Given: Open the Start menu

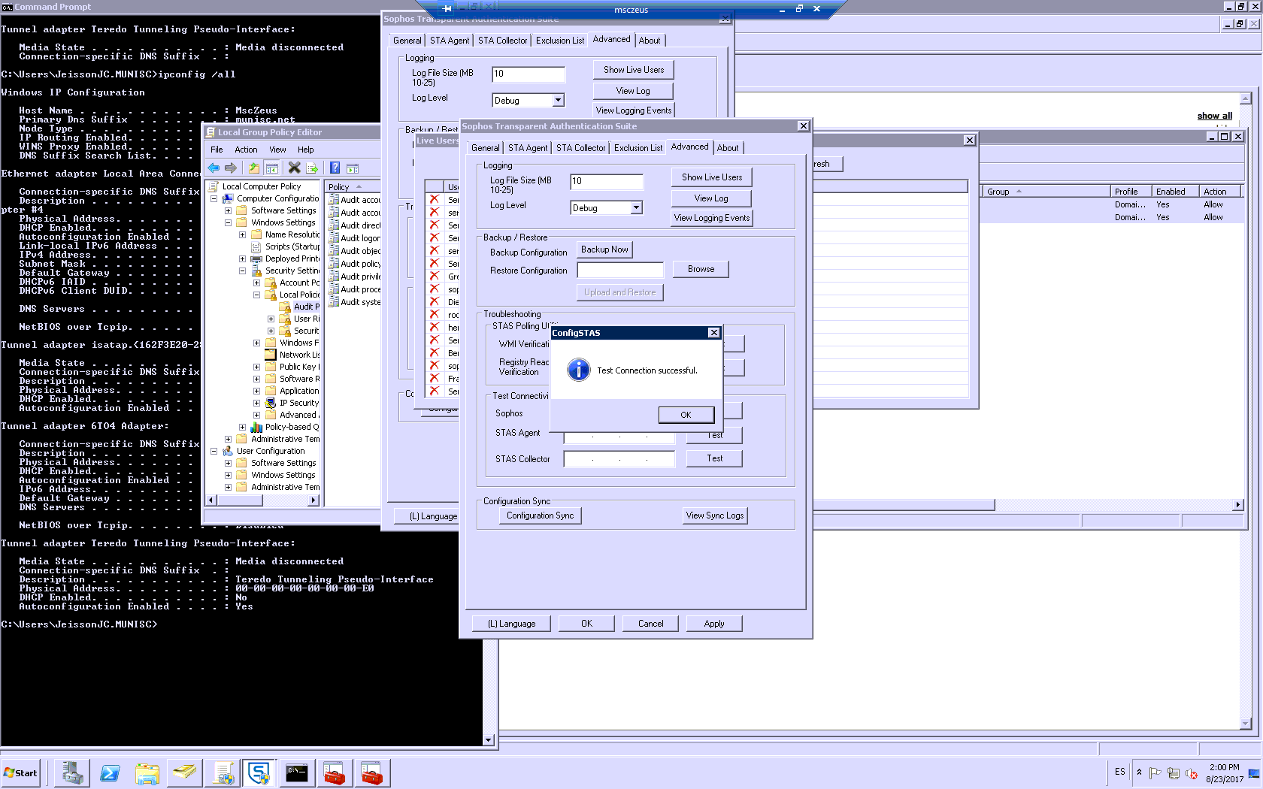Looking at the screenshot, I should [21, 772].
